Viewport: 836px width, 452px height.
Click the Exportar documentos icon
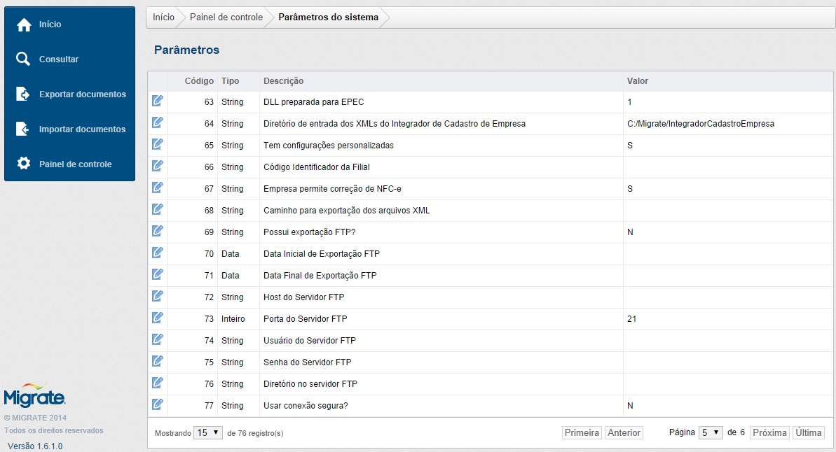[x=23, y=94]
